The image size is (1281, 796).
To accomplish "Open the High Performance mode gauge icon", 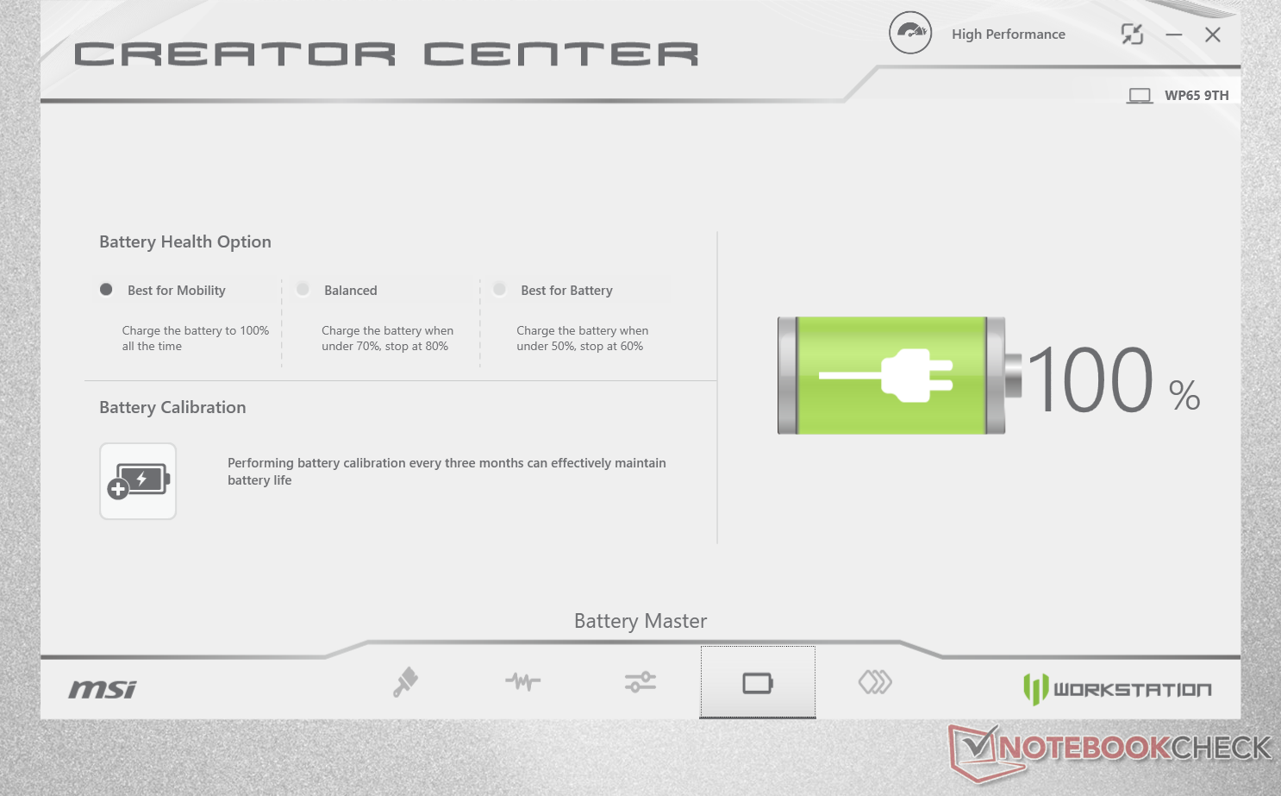I will 910,34.
